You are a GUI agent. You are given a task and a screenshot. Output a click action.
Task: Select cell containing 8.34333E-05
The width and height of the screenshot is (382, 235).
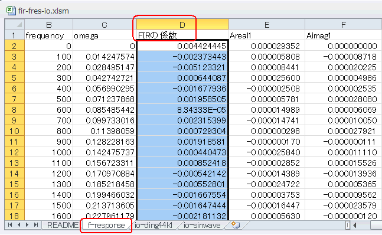coord(182,110)
